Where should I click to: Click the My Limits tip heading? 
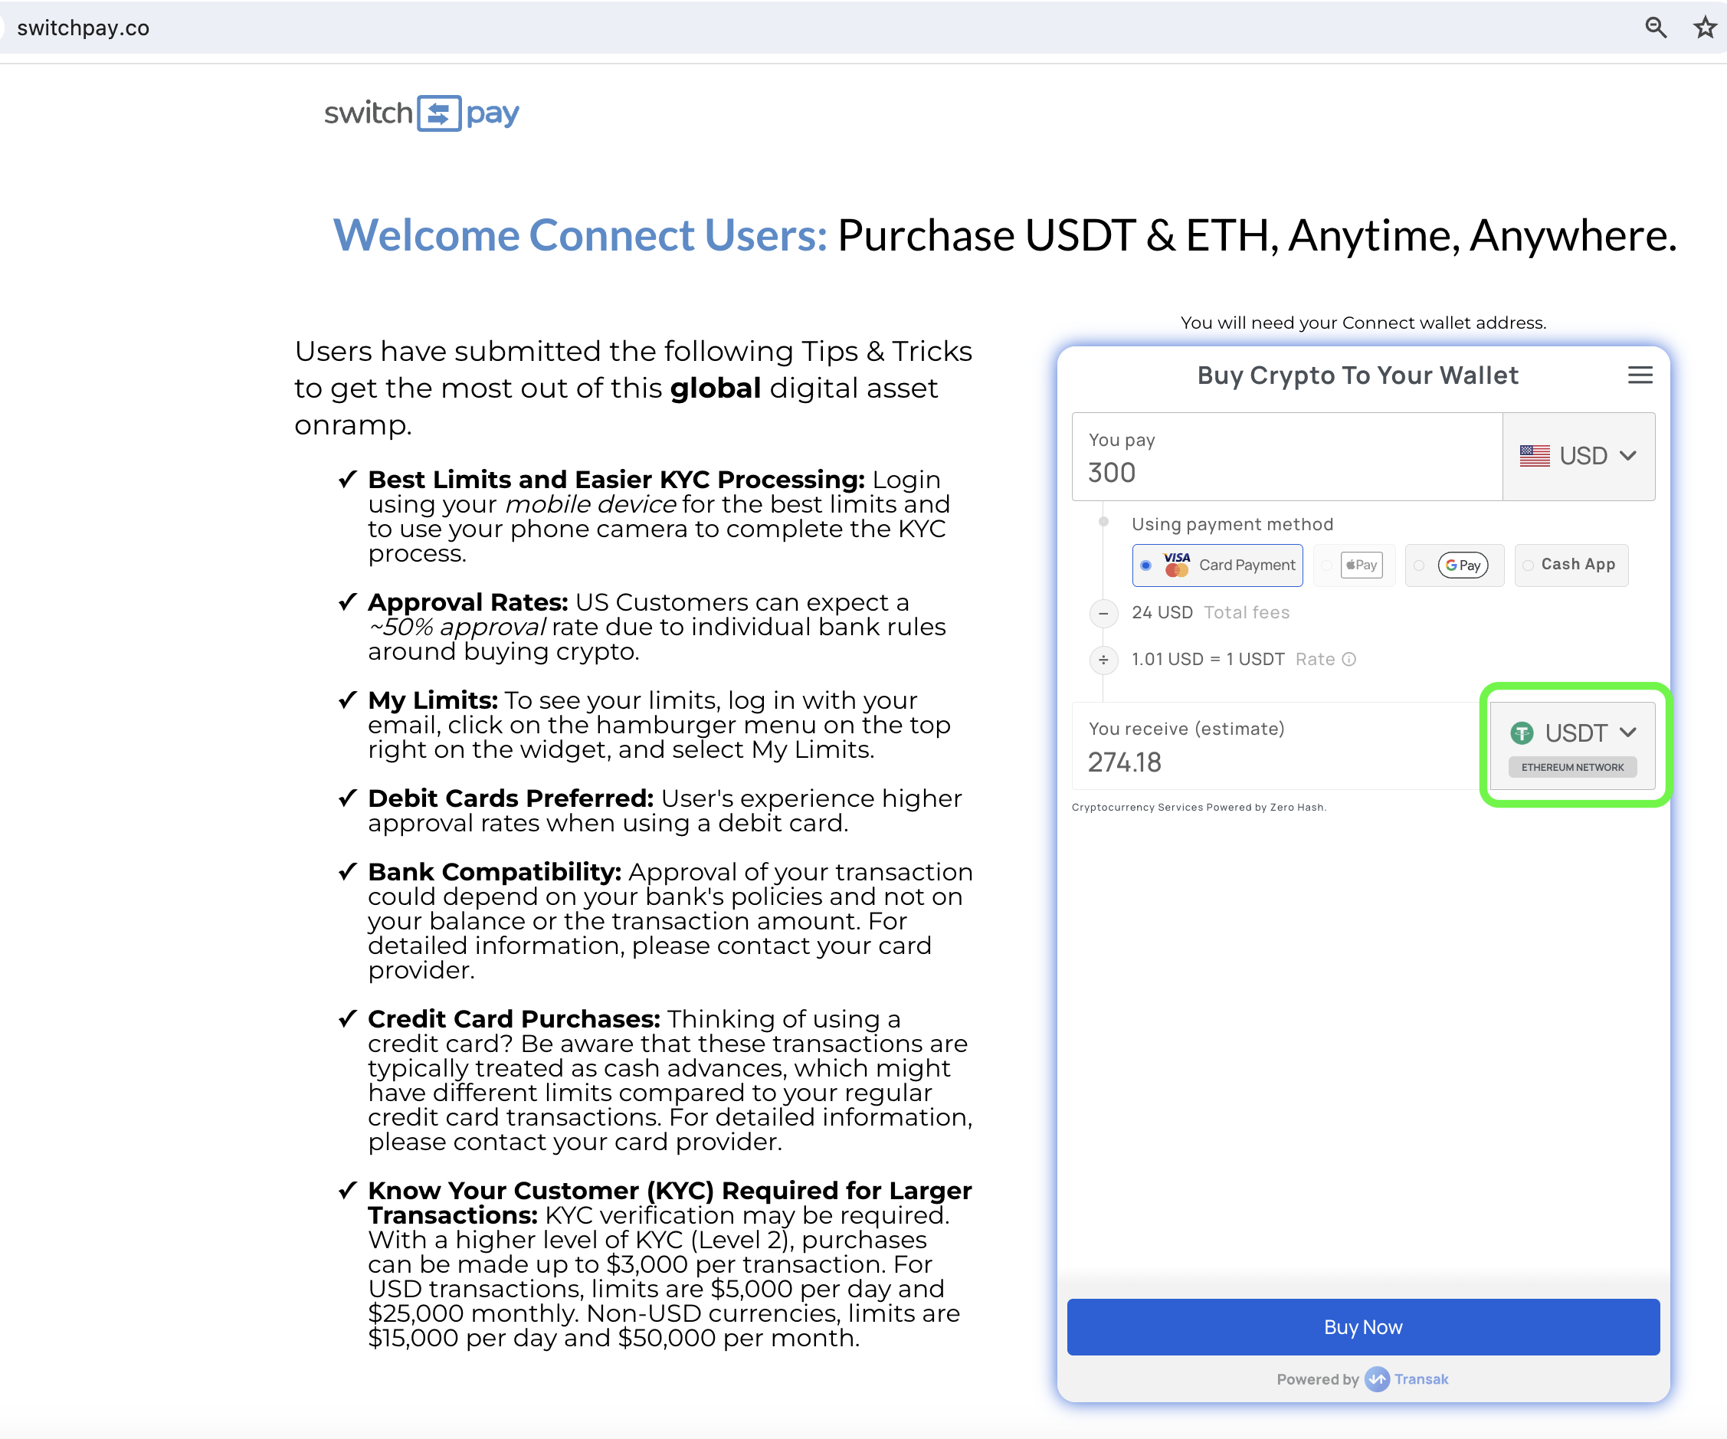point(433,700)
